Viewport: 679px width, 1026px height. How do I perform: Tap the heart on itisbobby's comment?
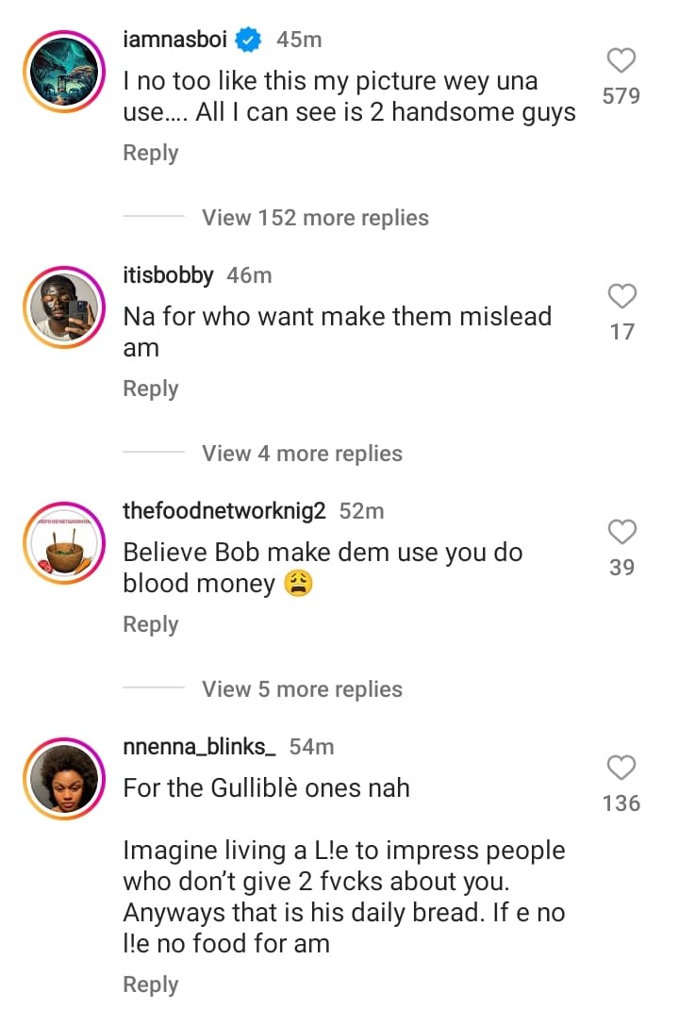pos(621,297)
